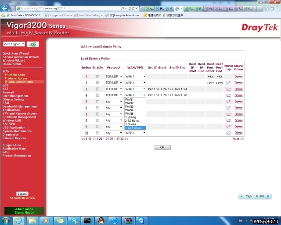
Task: Select 4.SZ Fortiga option in list
Action: pos(135,128)
